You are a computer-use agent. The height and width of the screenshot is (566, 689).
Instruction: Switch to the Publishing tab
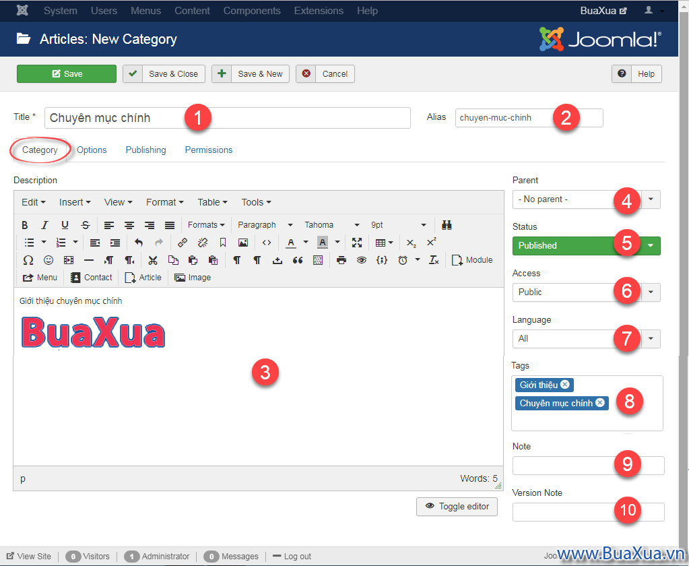click(146, 150)
